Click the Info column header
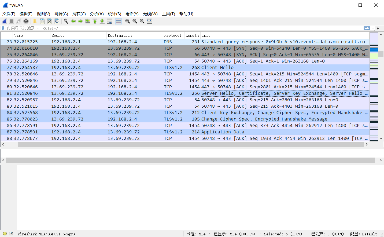This screenshot has height=237, width=384. [285, 35]
